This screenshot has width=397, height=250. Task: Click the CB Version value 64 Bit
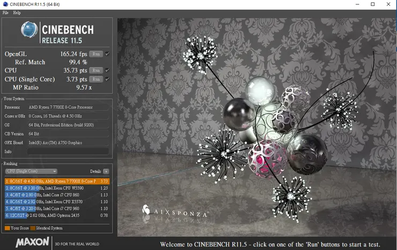tap(68, 134)
